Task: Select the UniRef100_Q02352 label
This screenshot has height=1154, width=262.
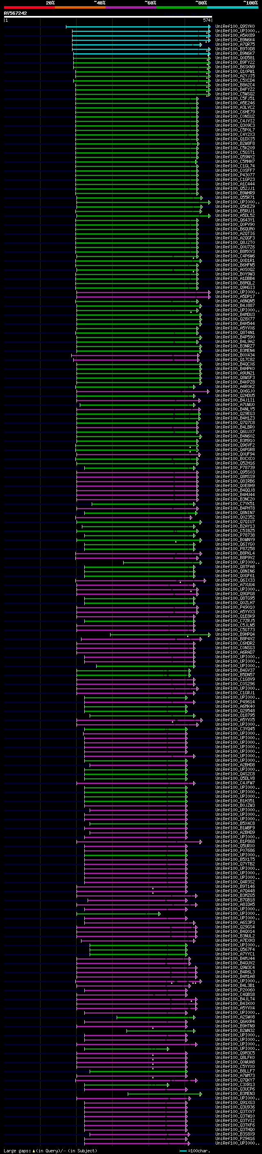Action: click(235, 517)
